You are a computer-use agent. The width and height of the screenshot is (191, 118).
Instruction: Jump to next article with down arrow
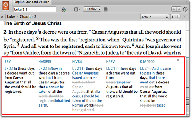[x=178, y=17]
